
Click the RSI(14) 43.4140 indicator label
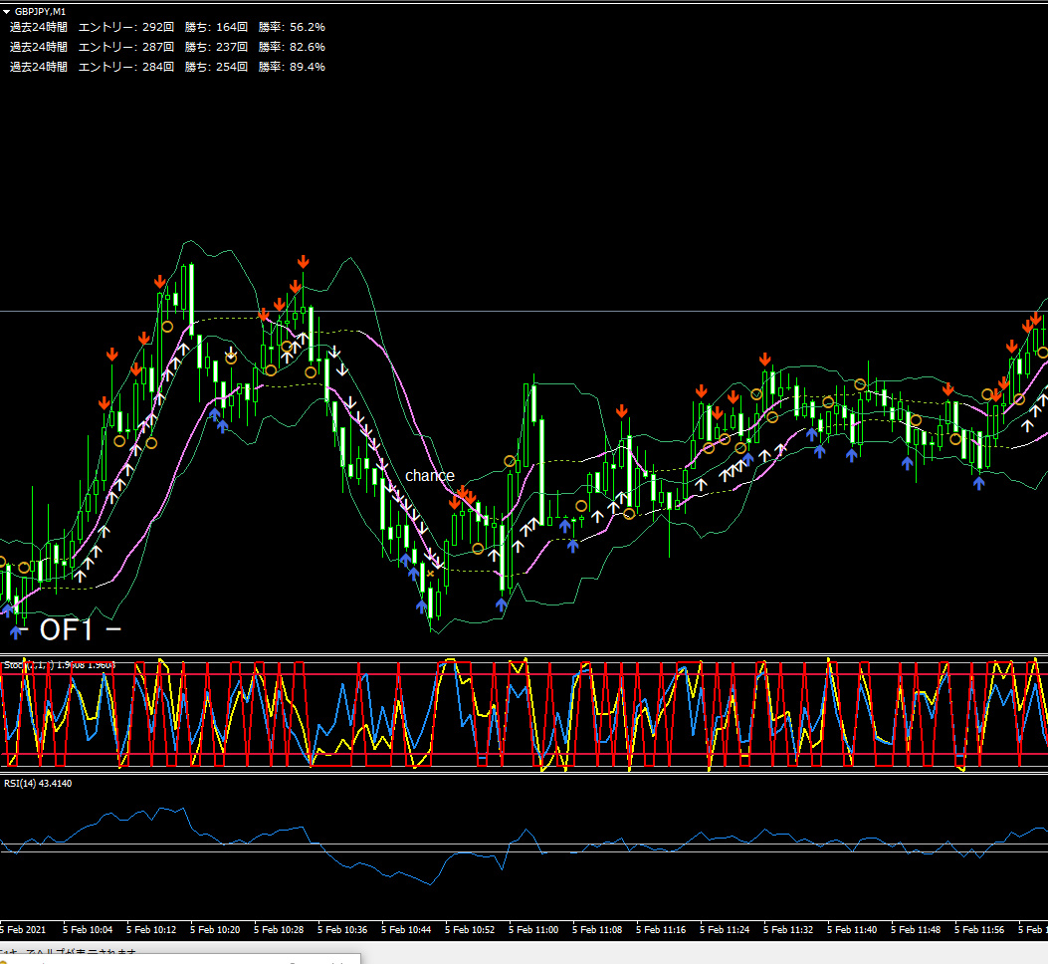38,784
